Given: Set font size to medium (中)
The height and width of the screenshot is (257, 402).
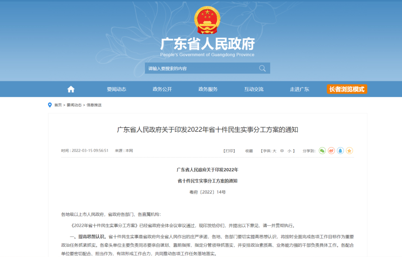Looking at the screenshot, I should tap(282, 151).
